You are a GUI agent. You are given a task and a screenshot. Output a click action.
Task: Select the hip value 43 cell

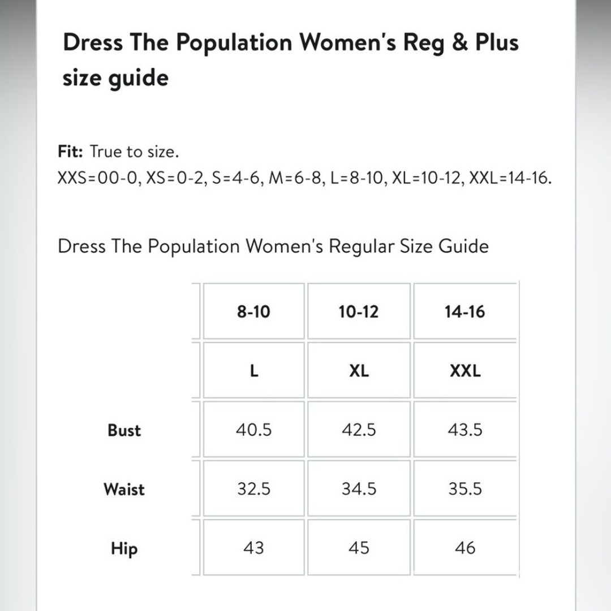pos(253,548)
